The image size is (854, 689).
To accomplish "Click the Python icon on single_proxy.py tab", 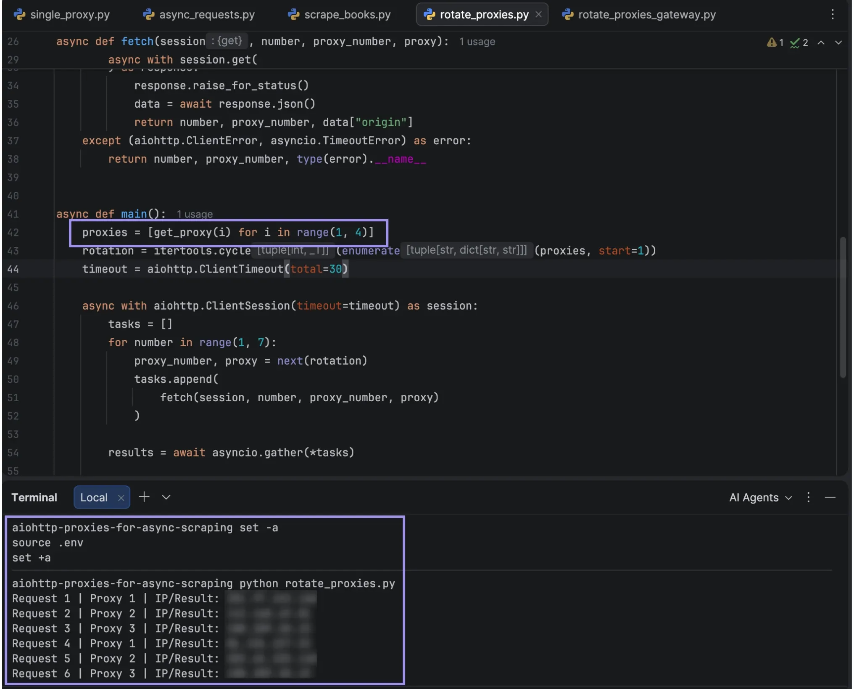I will pos(19,15).
